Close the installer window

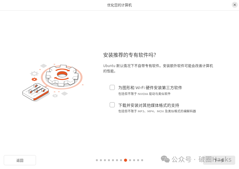click(x=235, y=5)
